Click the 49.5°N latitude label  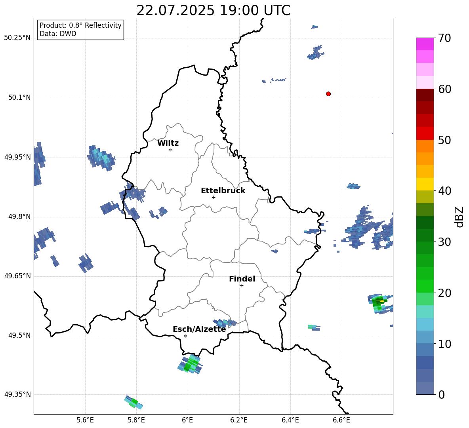(x=19, y=335)
